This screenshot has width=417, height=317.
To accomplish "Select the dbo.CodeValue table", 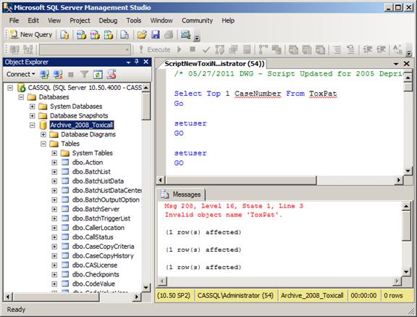I will point(93,284).
